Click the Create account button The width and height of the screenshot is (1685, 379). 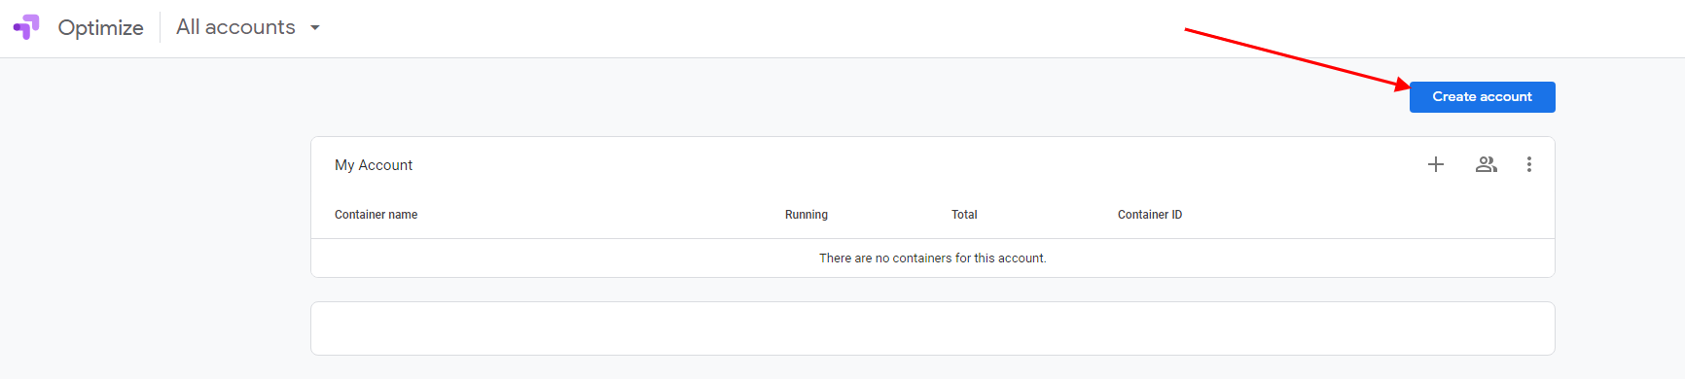click(x=1482, y=97)
